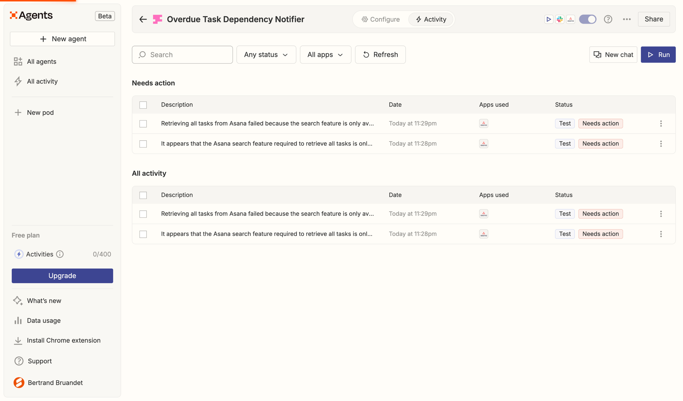
Task: Click the Zapier Agents logo
Action: pyautogui.click(x=31, y=15)
